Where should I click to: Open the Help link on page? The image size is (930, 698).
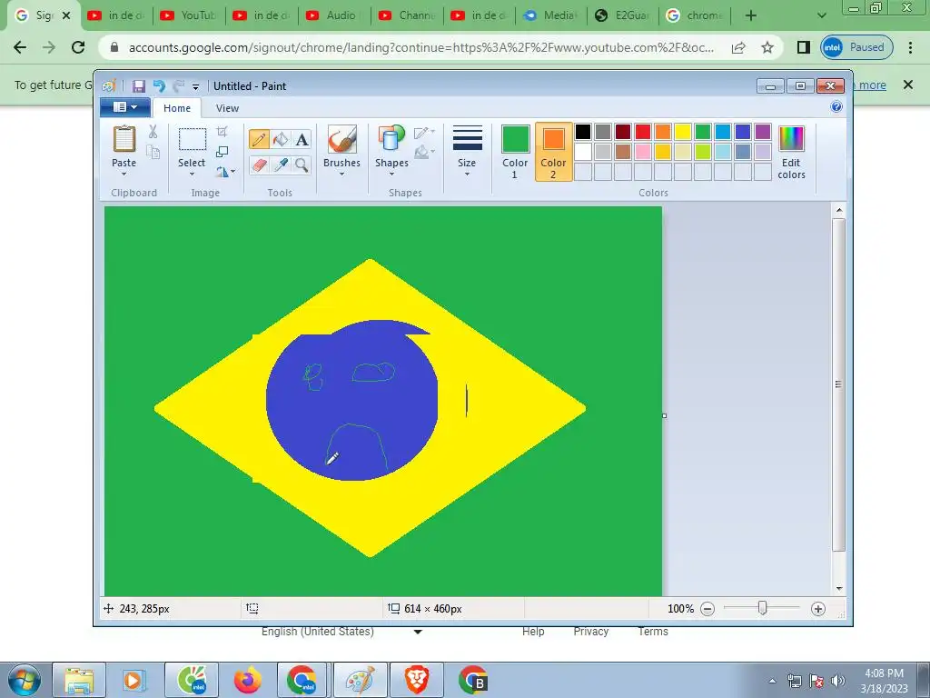[533, 632]
